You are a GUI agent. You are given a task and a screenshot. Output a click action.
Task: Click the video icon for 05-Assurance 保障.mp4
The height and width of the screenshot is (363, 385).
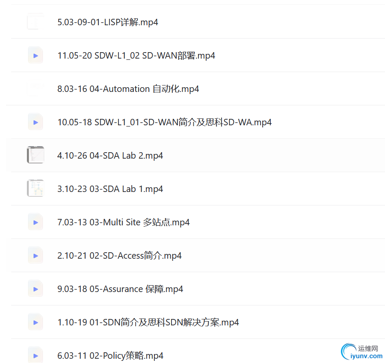tap(36, 289)
